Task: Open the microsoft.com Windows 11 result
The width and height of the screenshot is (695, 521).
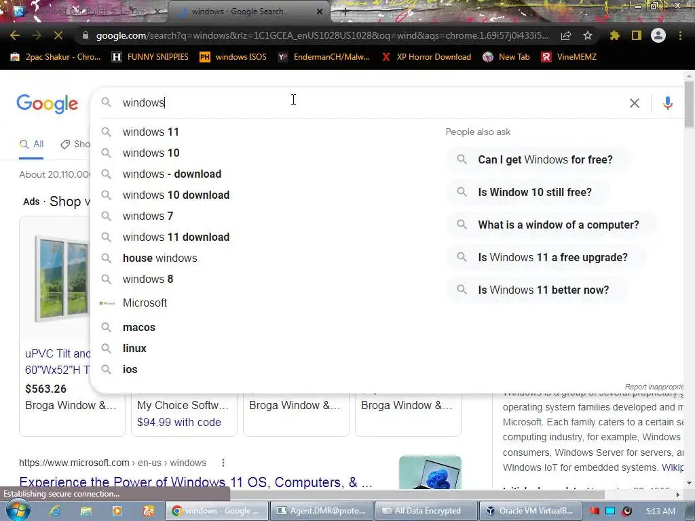Action: pos(195,482)
